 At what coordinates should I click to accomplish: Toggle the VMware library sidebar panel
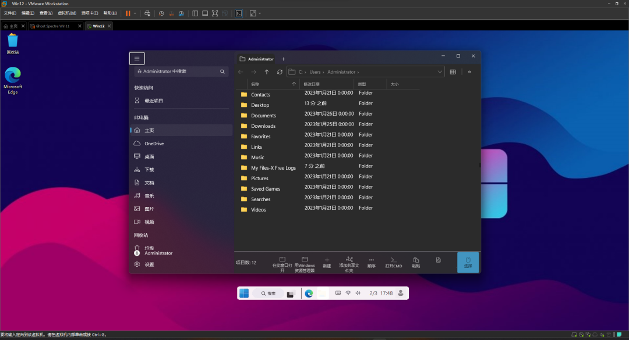point(195,13)
